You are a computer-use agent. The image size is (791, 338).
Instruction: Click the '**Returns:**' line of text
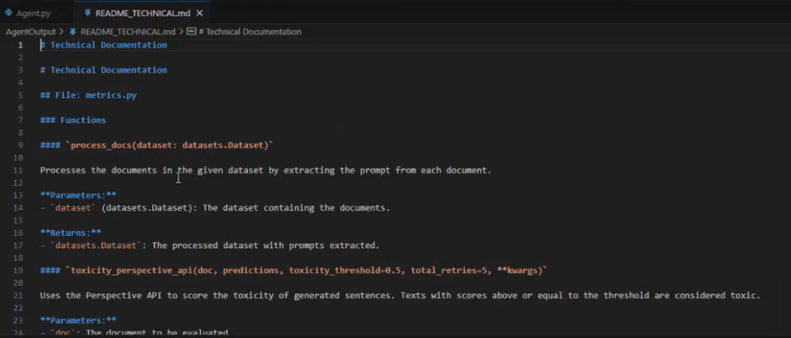(71, 233)
